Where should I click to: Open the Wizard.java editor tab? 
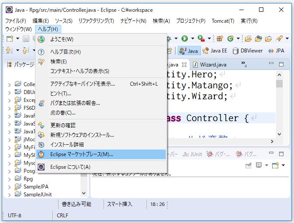click(x=210, y=65)
